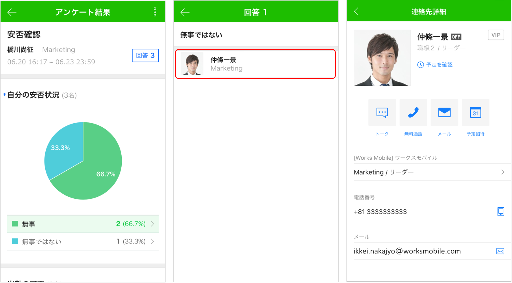
Task: Start a free call via 無料通話 icon
Action: (x=413, y=113)
